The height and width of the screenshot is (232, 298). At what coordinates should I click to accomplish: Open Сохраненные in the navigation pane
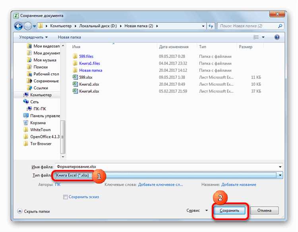pos(43,81)
